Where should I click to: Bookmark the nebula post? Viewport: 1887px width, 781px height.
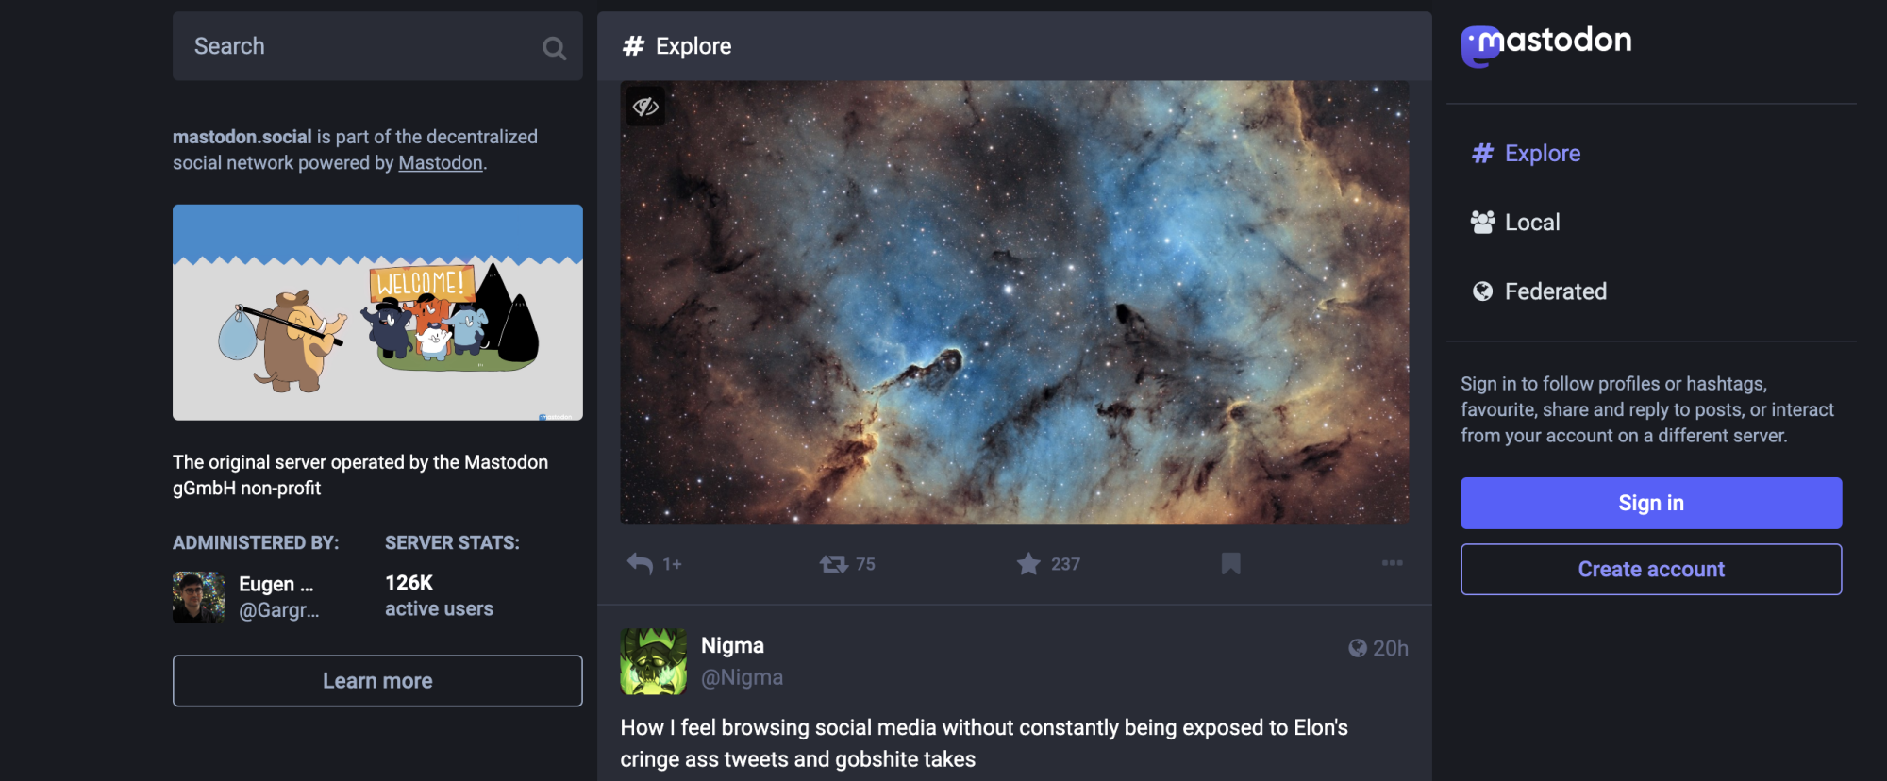[x=1230, y=564]
